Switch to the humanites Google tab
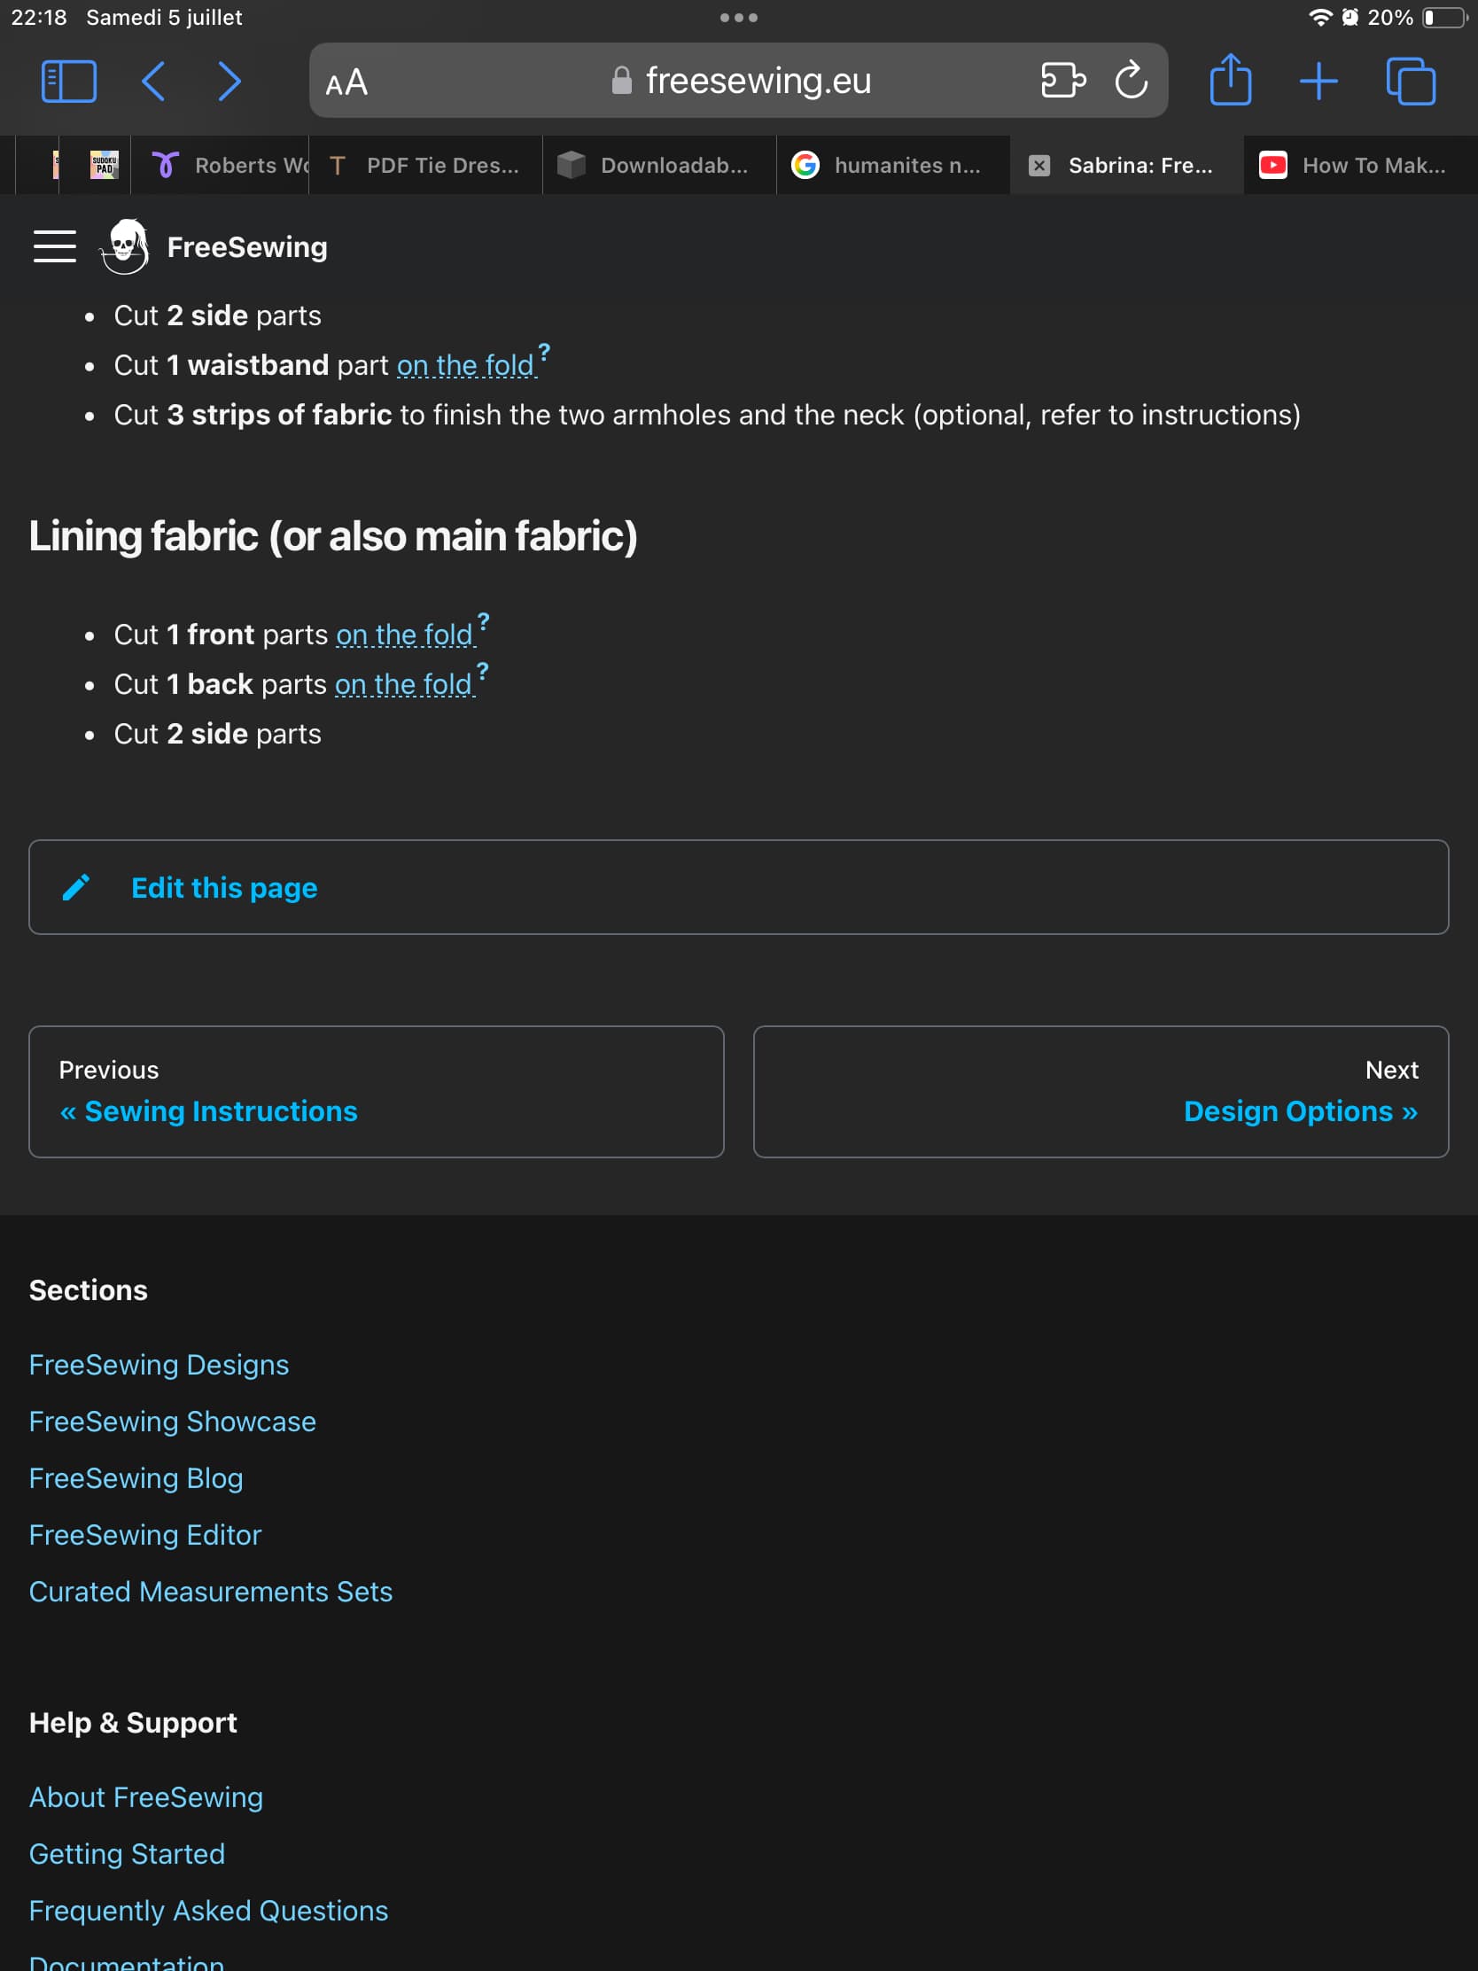 tap(892, 165)
